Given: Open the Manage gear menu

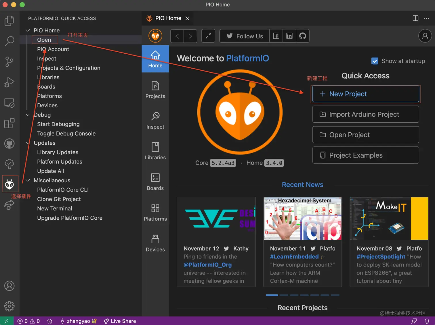Looking at the screenshot, I should coord(9,306).
